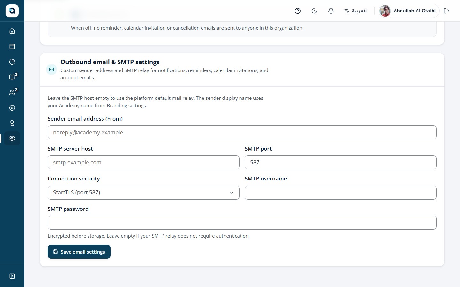Click the 'SMTP password' label
The width and height of the screenshot is (460, 287).
point(68,209)
